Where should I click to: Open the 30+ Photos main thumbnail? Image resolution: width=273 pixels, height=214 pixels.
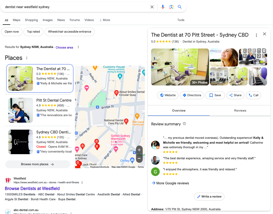pyautogui.click(x=180, y=67)
